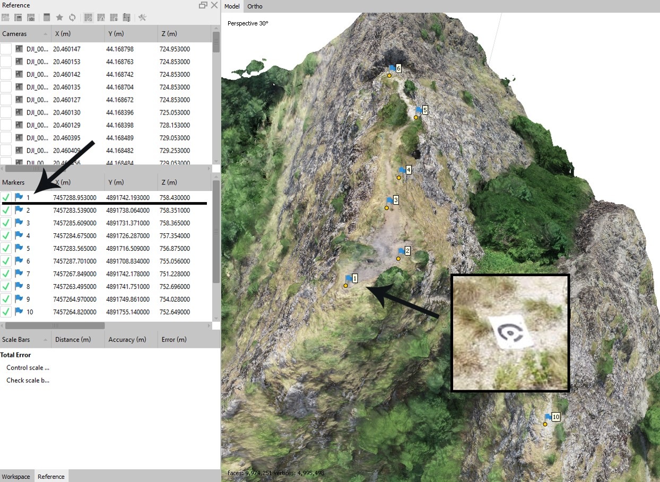
Task: Click the Perspective 30° view label
Action: pos(248,23)
